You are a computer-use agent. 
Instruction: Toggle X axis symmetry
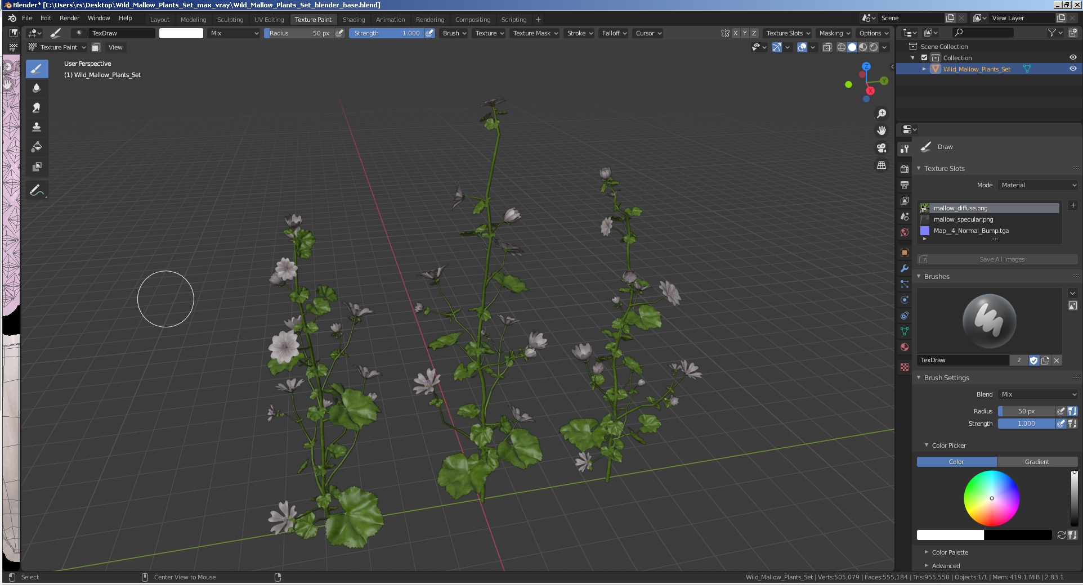(x=735, y=33)
